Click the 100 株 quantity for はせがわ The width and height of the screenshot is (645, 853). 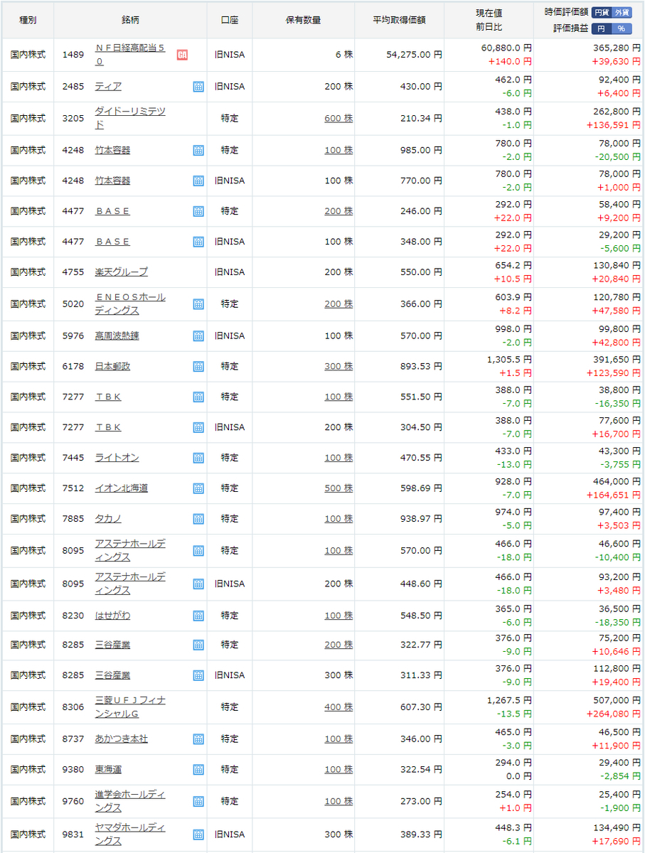coord(339,615)
